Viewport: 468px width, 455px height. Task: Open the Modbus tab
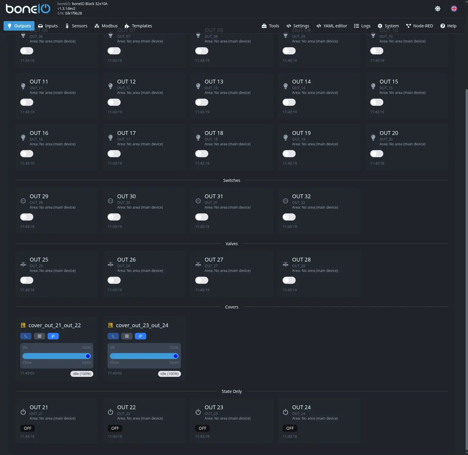[106, 26]
